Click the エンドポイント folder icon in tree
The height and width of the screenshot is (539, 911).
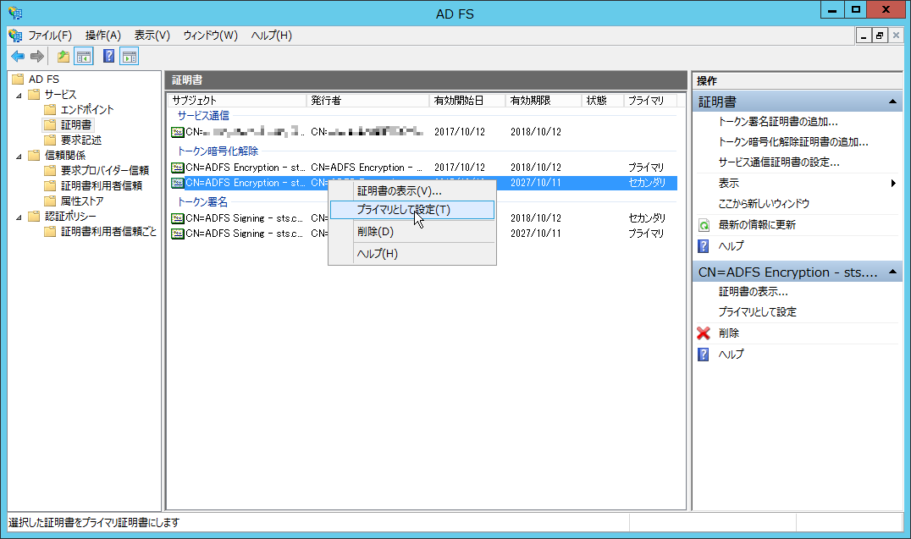[x=51, y=109]
